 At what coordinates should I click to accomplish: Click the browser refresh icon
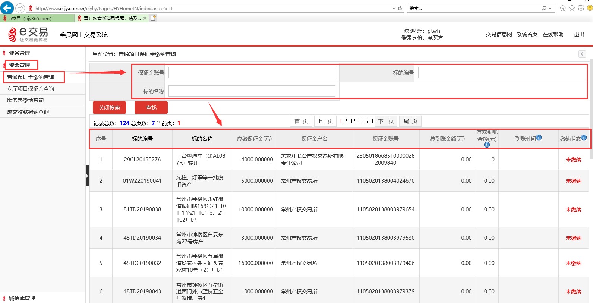pos(400,8)
